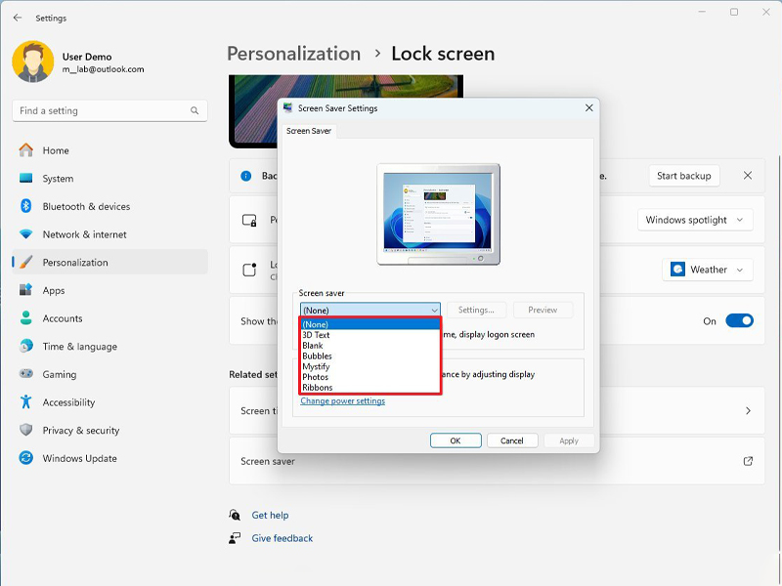Open the System settings page
The width and height of the screenshot is (782, 586).
(109, 179)
